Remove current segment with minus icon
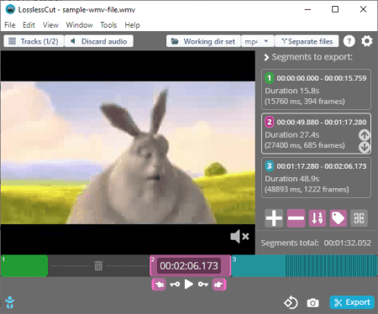This screenshot has height=314, width=378. click(x=296, y=218)
